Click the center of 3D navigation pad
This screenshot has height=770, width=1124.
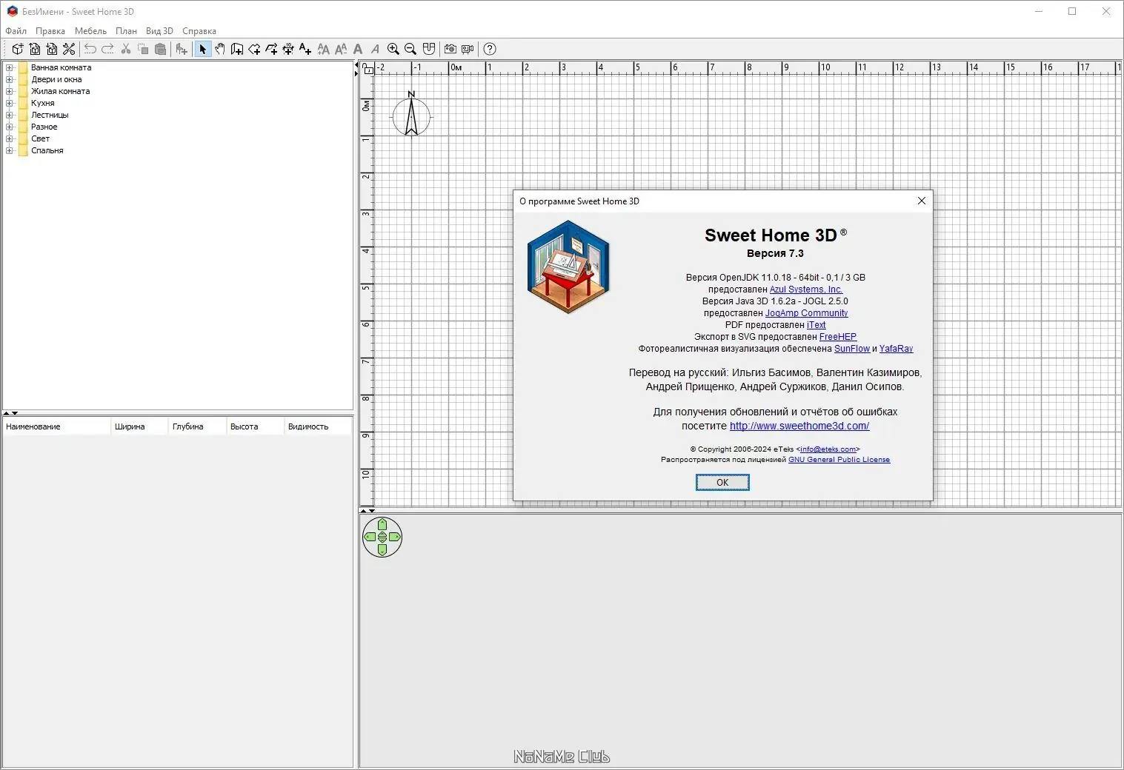382,537
